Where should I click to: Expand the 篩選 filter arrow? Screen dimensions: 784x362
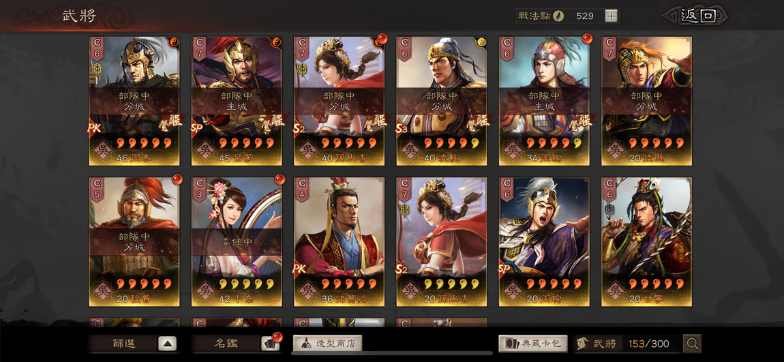(x=168, y=344)
